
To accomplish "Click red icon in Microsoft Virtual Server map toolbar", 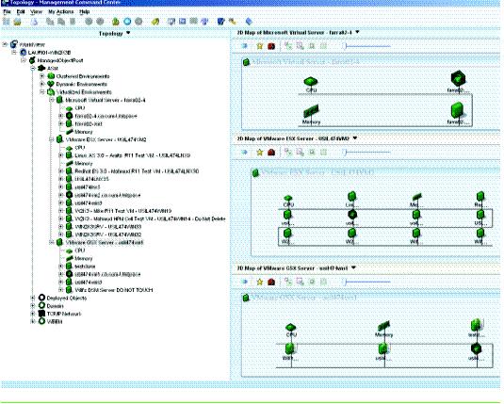I will point(271,46).
